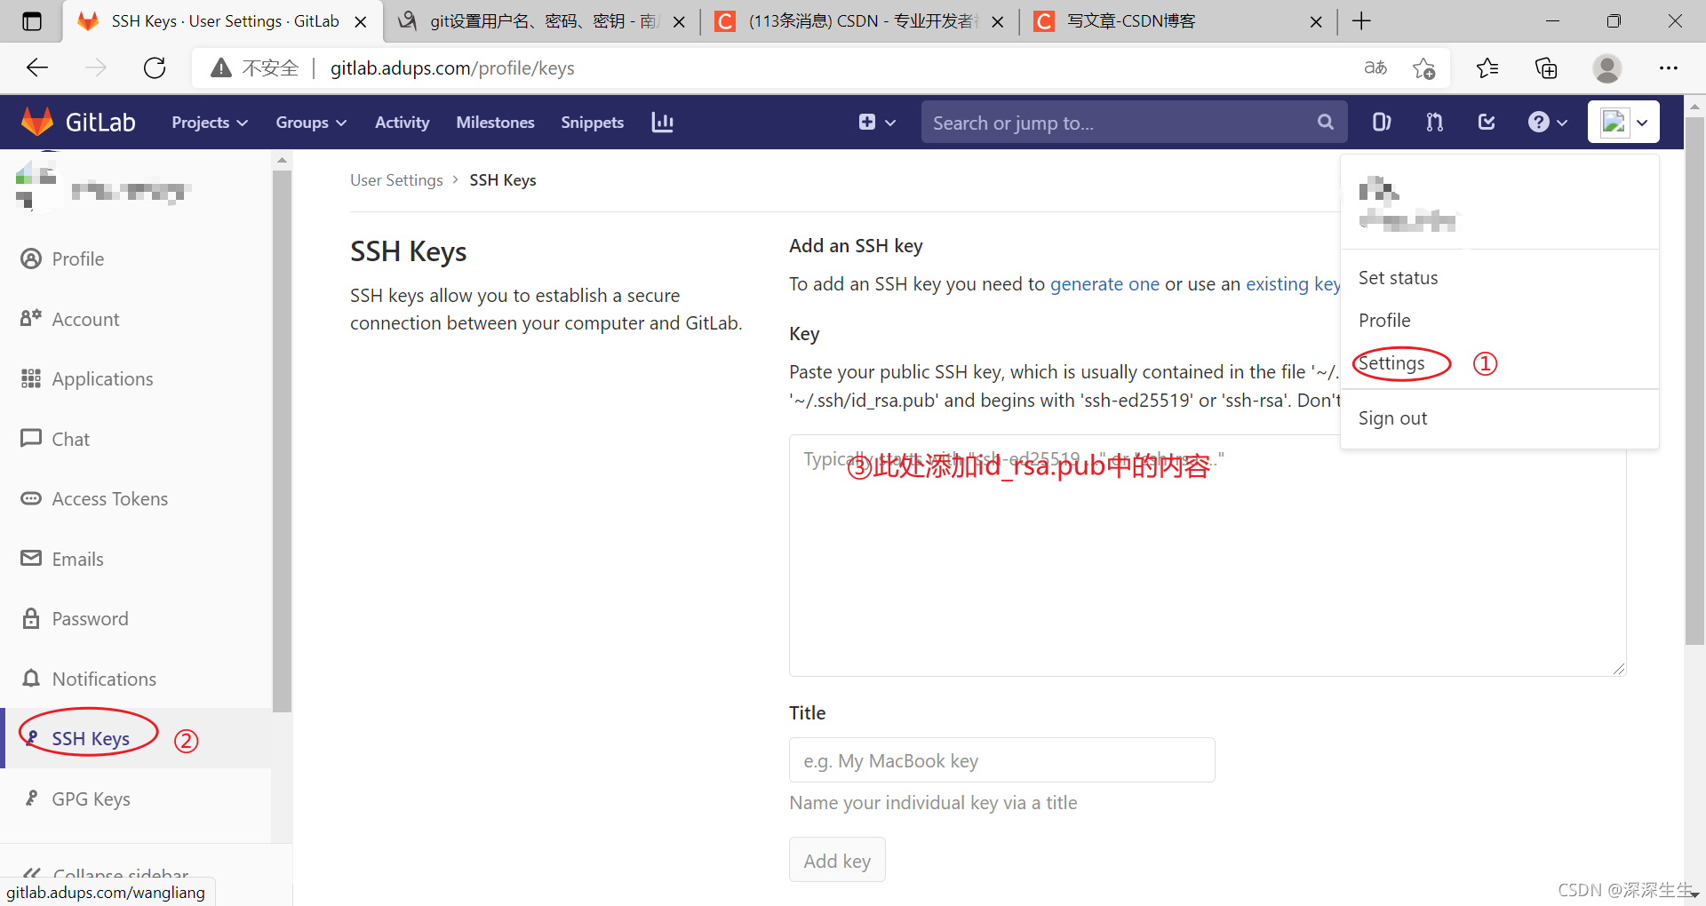Screen dimensions: 1706x906
Task: Expand the Projects menu
Action: point(209,122)
